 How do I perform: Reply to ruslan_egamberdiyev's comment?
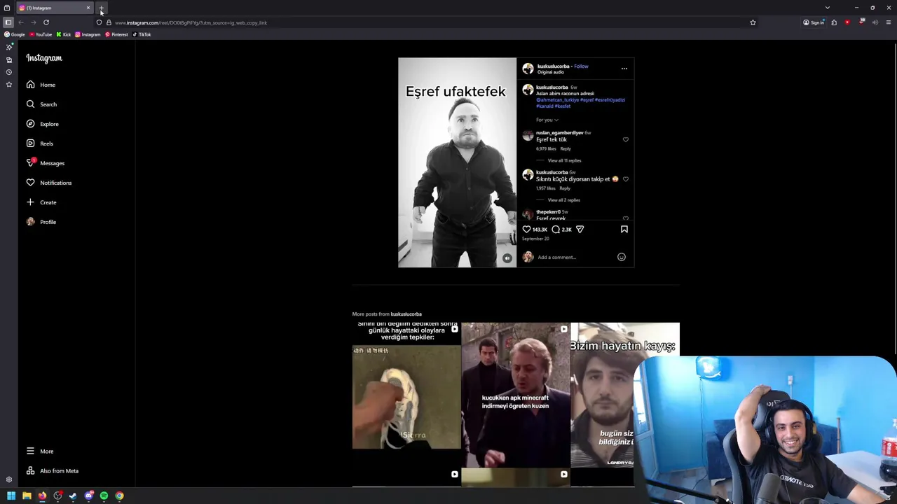[566, 148]
